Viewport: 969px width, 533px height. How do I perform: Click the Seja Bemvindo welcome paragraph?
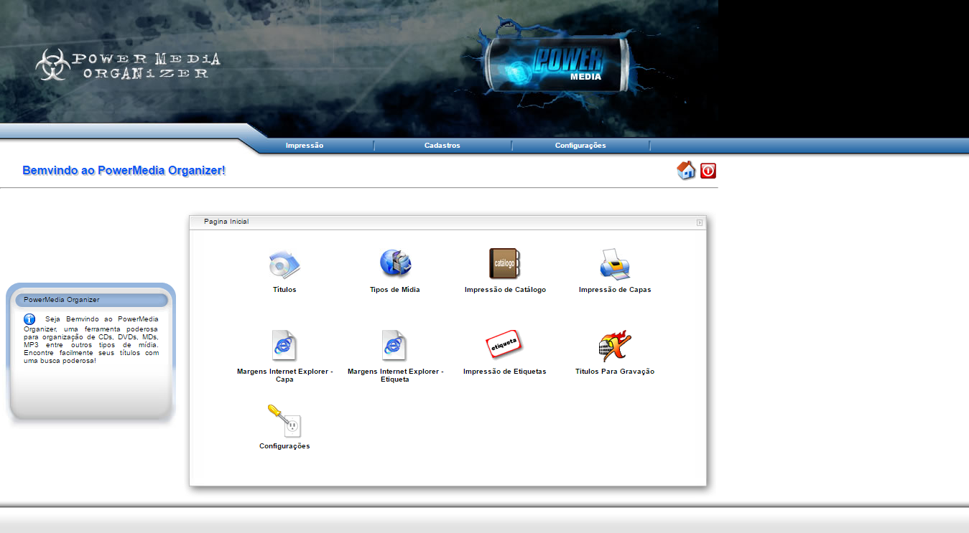pos(91,339)
